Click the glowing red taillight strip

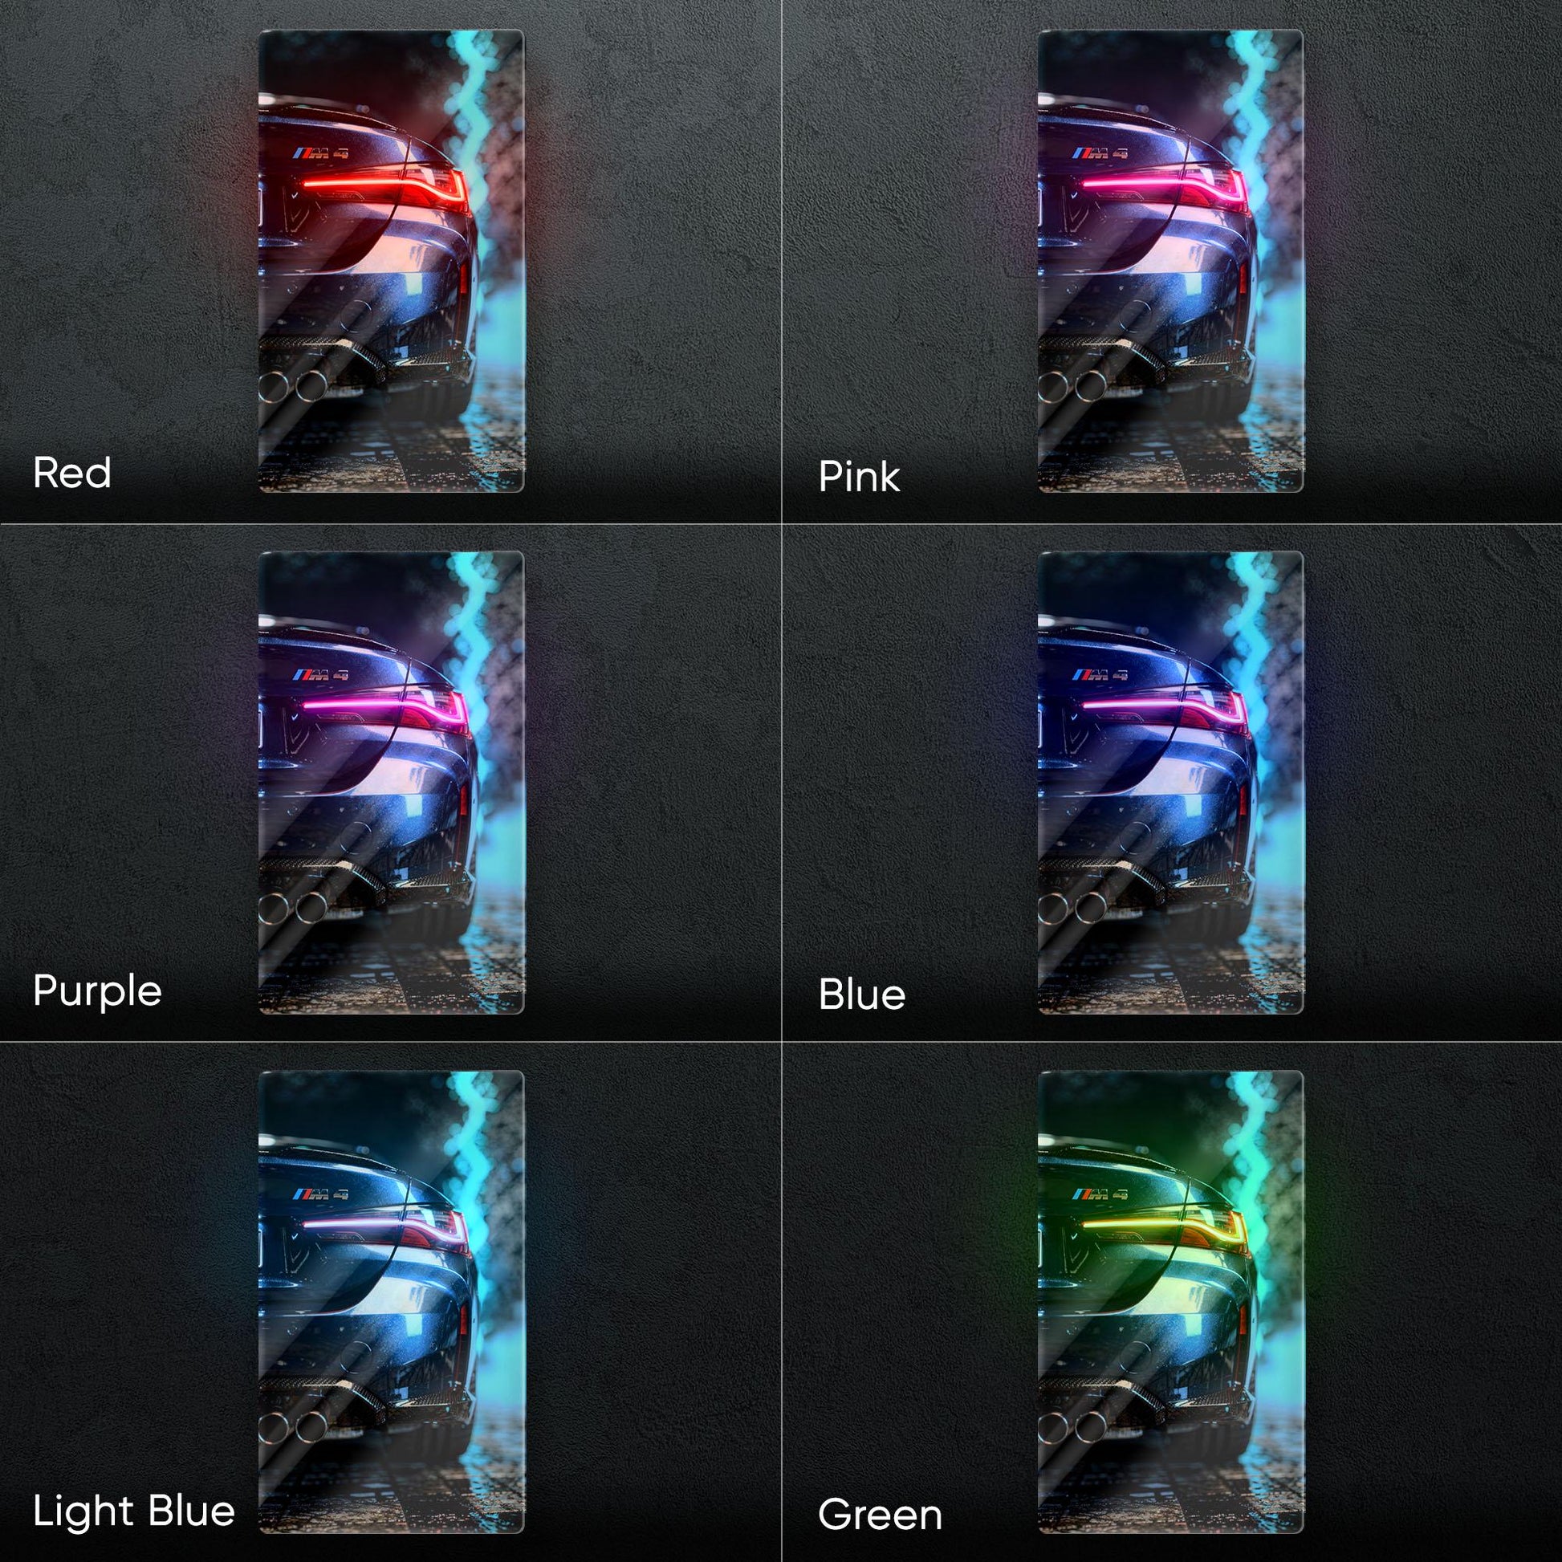(384, 185)
